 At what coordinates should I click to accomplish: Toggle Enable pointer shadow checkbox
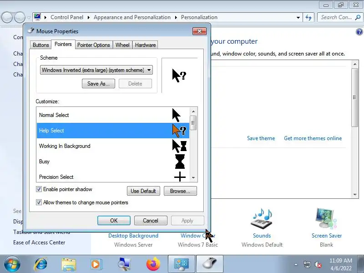coord(39,189)
